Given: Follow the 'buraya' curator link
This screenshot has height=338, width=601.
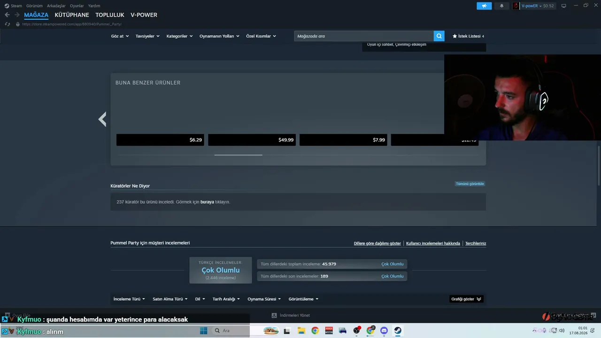Looking at the screenshot, I should click(x=207, y=202).
